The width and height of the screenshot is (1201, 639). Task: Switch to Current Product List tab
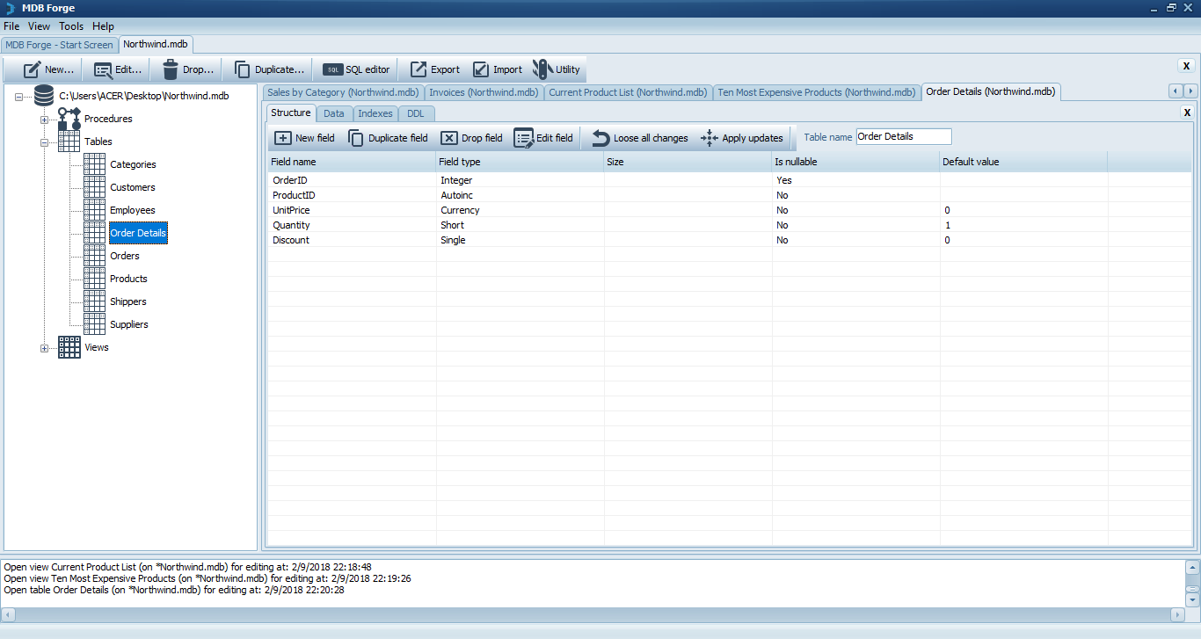tap(628, 92)
